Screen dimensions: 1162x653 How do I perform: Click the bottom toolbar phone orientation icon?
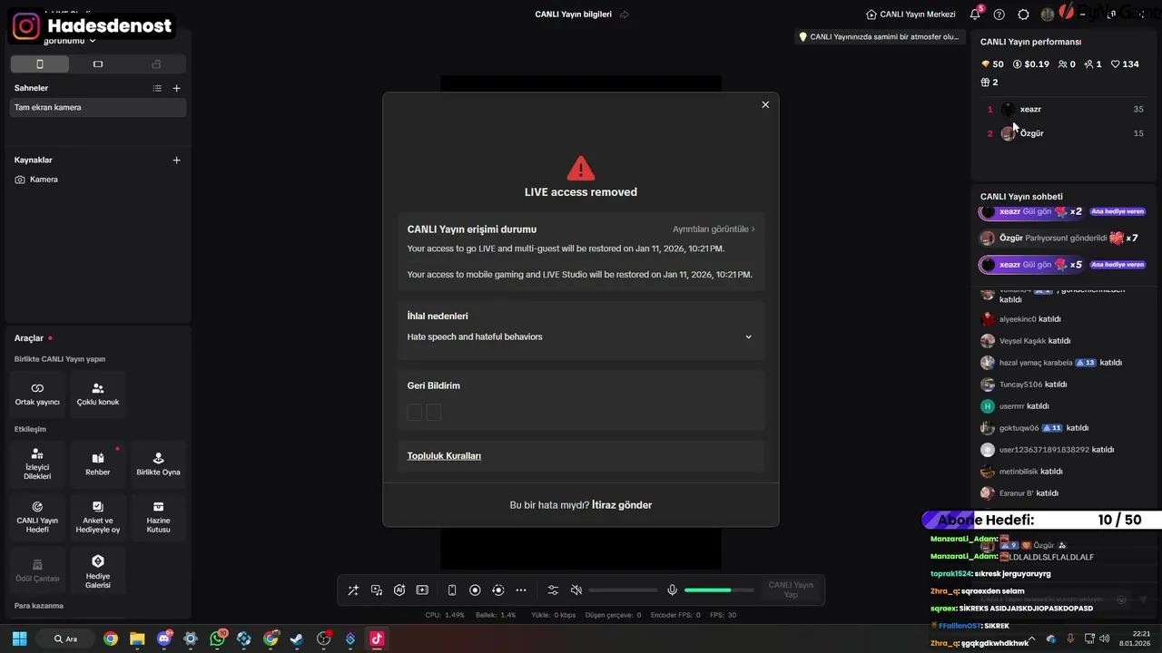(452, 590)
